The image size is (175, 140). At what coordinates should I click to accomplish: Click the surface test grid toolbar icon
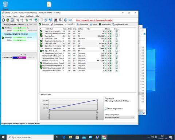tap(56, 20)
